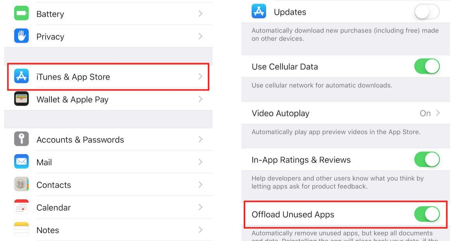Tap the yellow Notes icon
The height and width of the screenshot is (241, 451).
click(21, 229)
